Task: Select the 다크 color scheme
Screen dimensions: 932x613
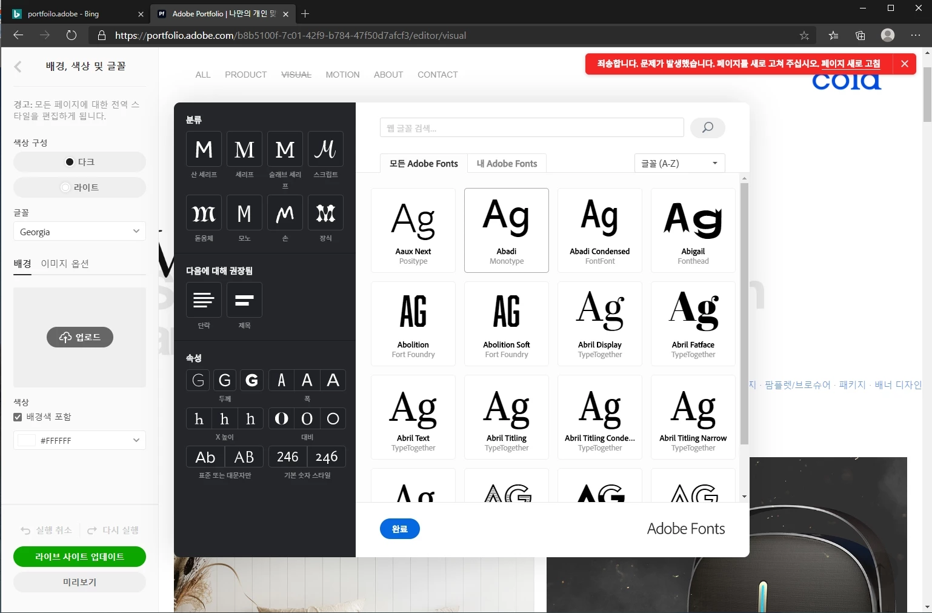Action: [79, 162]
